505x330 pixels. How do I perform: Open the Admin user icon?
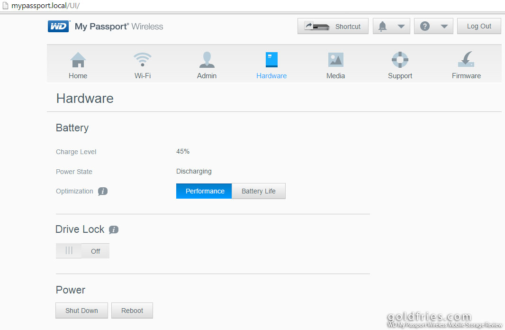pyautogui.click(x=207, y=60)
